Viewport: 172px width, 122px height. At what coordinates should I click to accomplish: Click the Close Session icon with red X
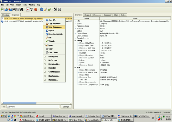(x=10, y=10)
